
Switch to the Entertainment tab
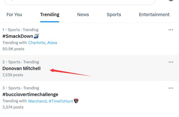(154, 15)
